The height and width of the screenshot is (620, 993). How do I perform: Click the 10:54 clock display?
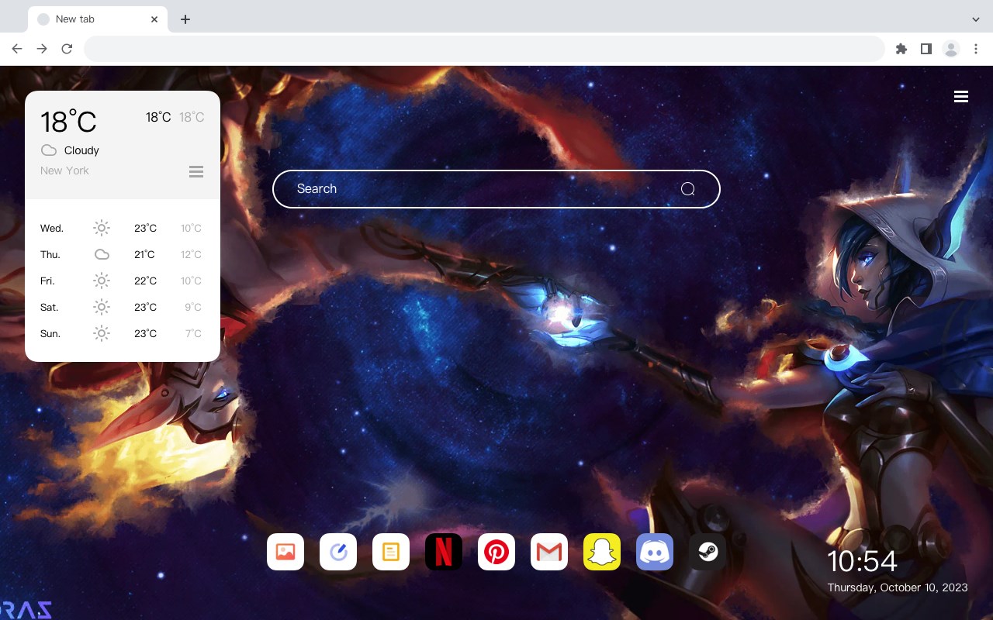point(862,561)
